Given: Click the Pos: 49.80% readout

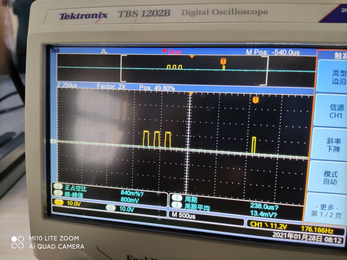Looking at the screenshot, I should pos(157,88).
